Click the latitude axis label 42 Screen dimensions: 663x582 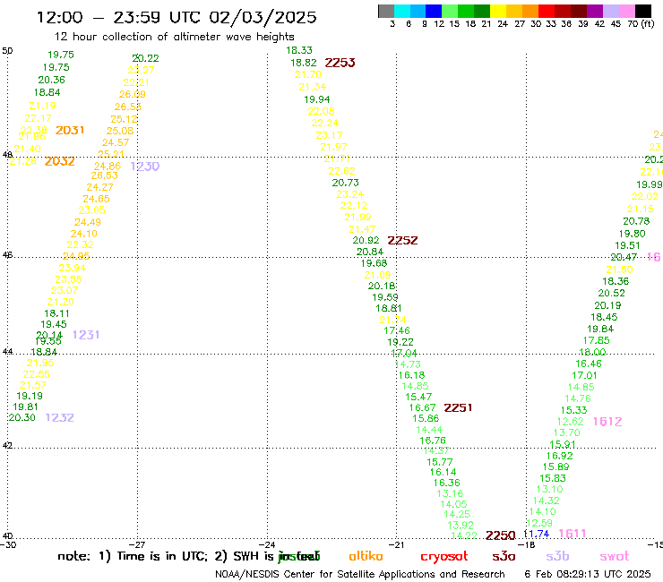(7, 446)
